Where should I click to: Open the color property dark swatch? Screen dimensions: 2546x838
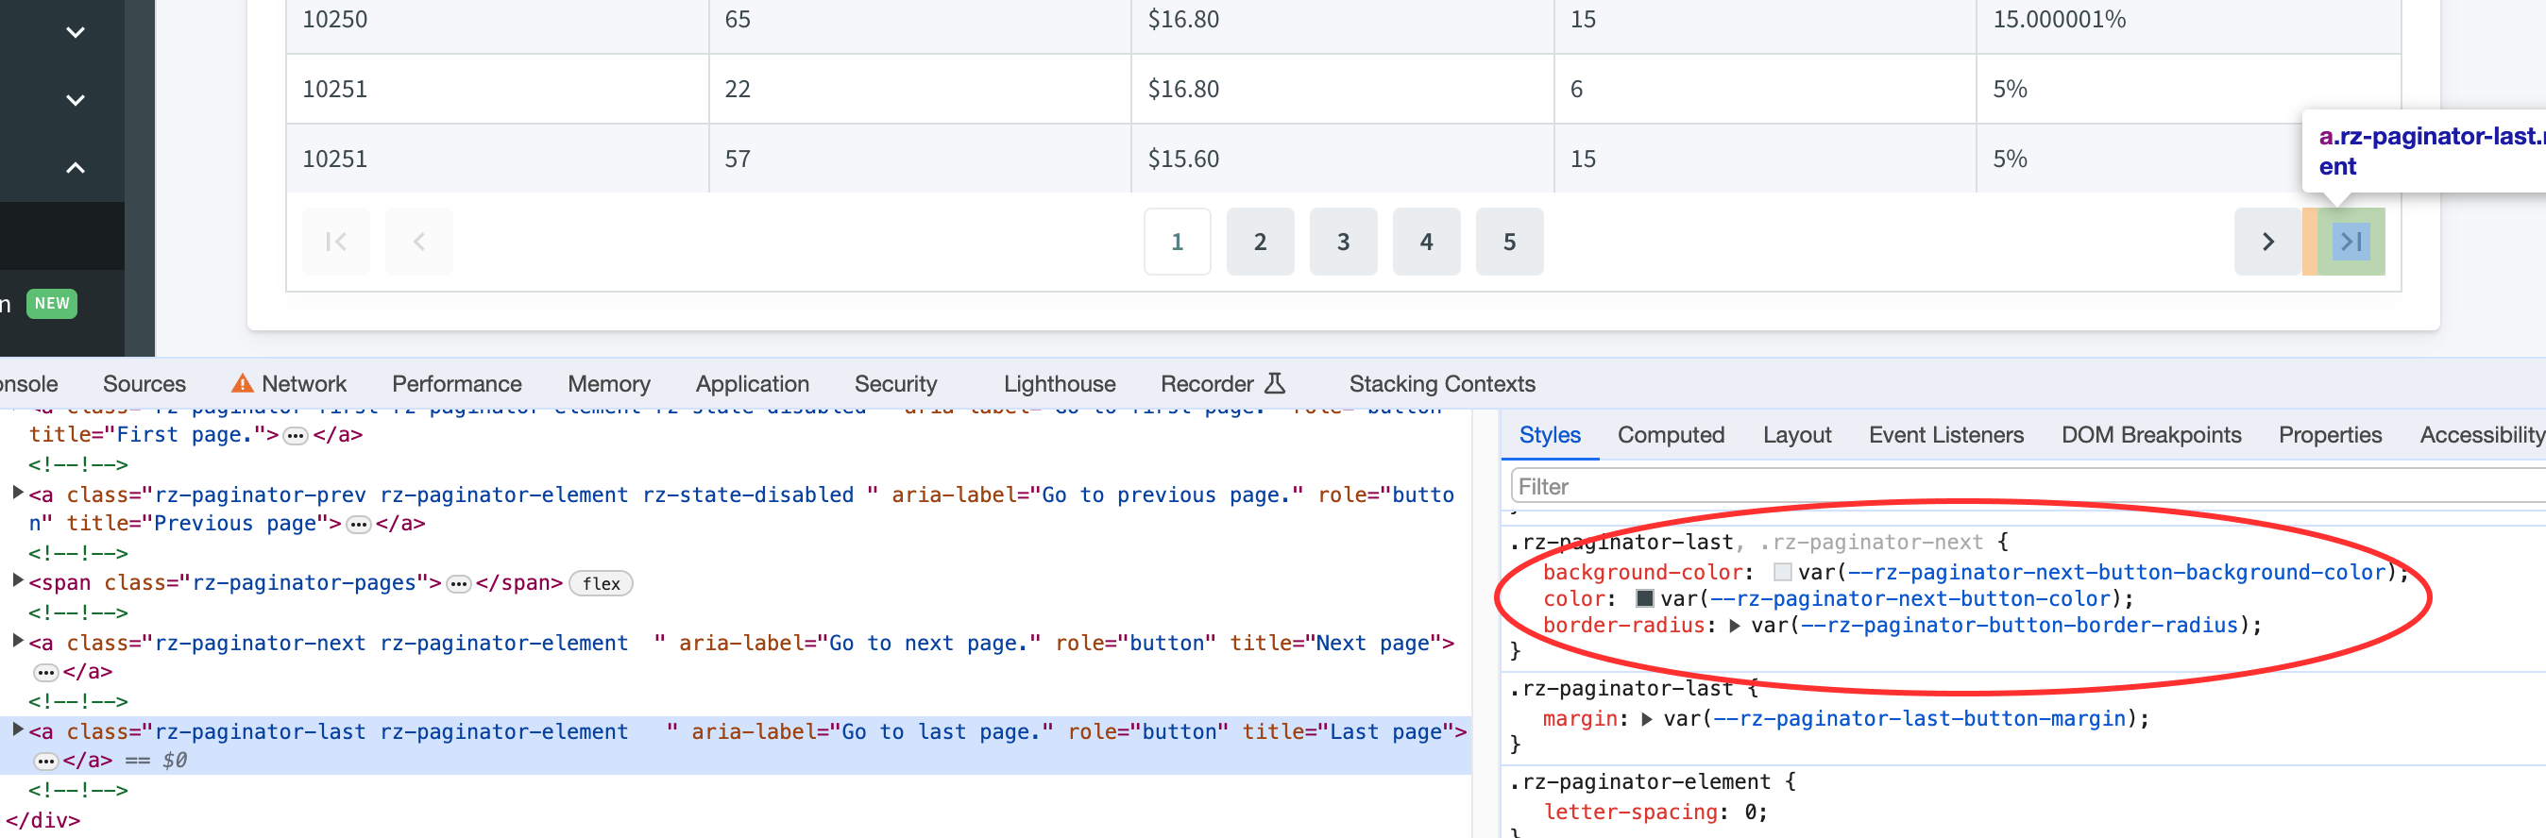point(1645,599)
